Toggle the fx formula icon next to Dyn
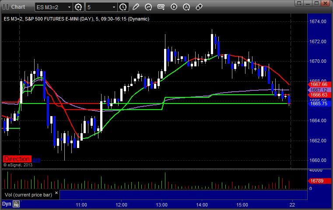Image resolution: width=333 pixels, height=210 pixels. click(x=16, y=204)
